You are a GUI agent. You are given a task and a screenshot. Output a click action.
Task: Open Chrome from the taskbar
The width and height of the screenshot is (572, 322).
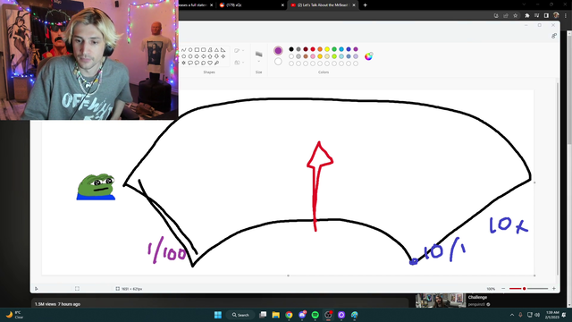pyautogui.click(x=289, y=315)
